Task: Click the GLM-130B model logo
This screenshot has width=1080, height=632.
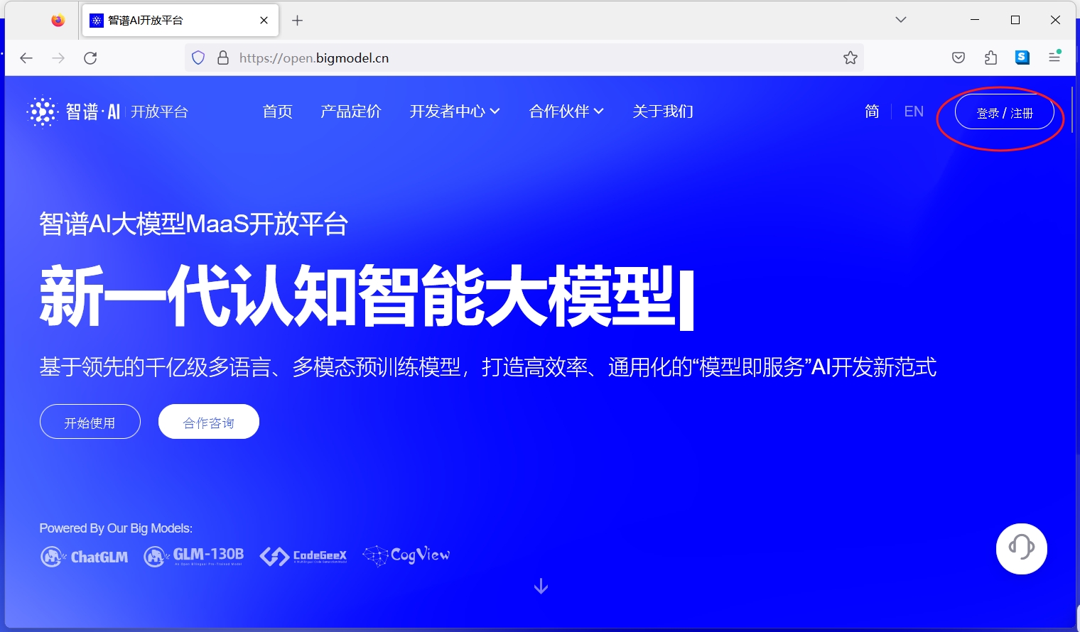Action: pos(194,556)
